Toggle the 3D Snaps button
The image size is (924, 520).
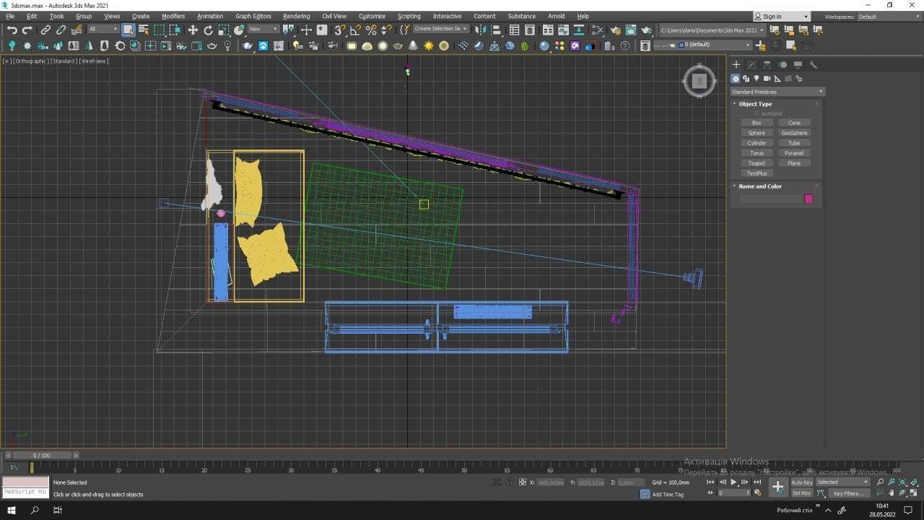tap(339, 30)
